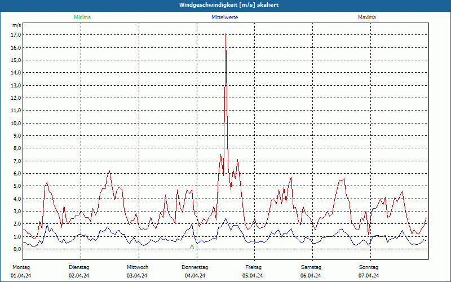Click the 06.04.24 date label
The image size is (451, 282).
[311, 276]
